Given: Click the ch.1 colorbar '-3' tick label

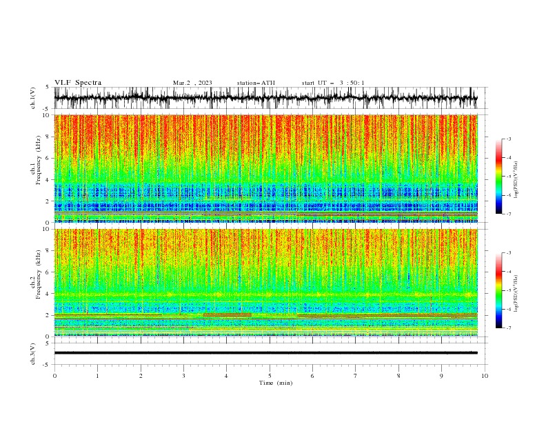Looking at the screenshot, I should (x=508, y=139).
